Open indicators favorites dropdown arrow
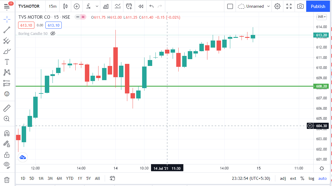Image resolution: width=332 pixels, height=186 pixels. pyautogui.click(x=97, y=6)
